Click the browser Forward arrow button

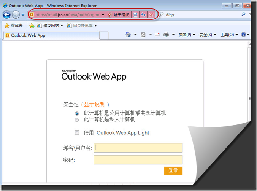pos(16,15)
